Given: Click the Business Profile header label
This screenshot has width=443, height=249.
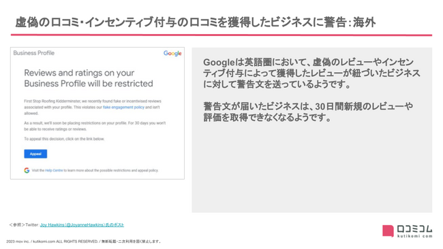Looking at the screenshot, I should [x=34, y=53].
